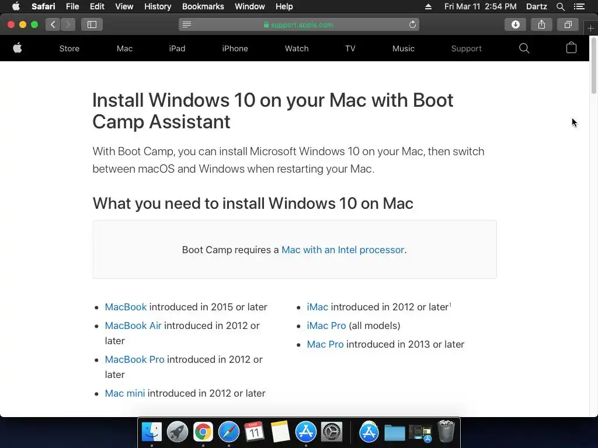Open Notification Center icon
This screenshot has width=598, height=448.
pyautogui.click(x=579, y=6)
